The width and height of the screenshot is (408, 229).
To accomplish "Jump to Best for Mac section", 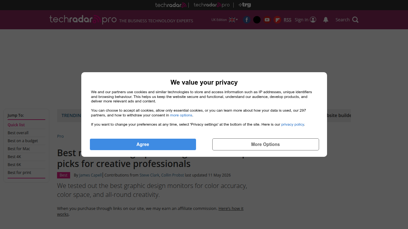I will tap(19, 149).
